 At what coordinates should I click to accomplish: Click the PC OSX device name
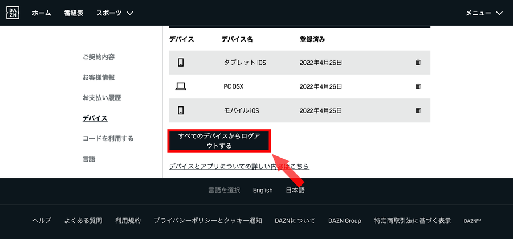[x=234, y=86]
